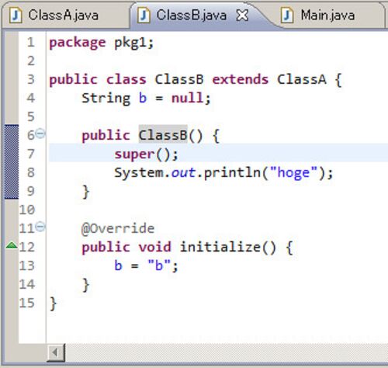388x368 pixels.
Task: Click the ClassA superclass name in line 3
Action: point(302,79)
